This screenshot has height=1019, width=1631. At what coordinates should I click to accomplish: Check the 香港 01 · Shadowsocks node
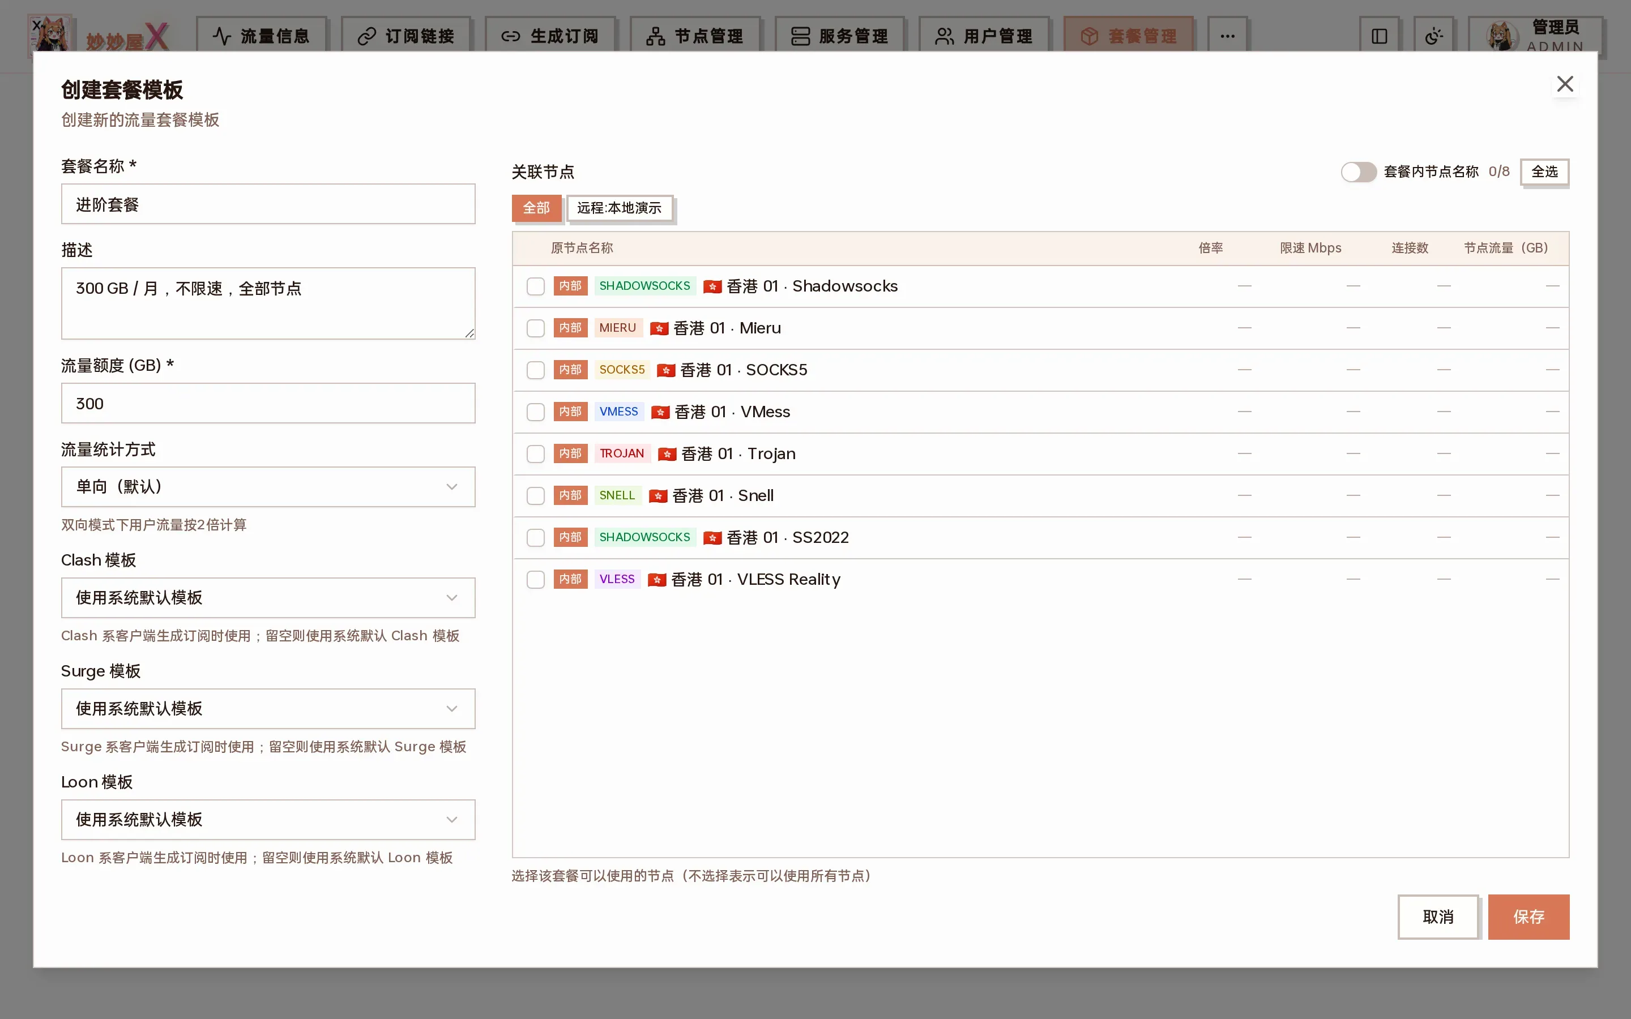tap(535, 286)
